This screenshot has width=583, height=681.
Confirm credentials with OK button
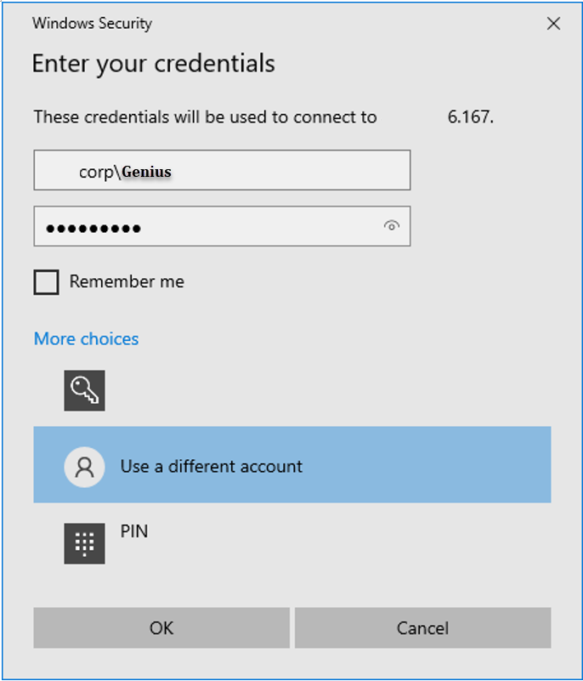click(x=161, y=628)
